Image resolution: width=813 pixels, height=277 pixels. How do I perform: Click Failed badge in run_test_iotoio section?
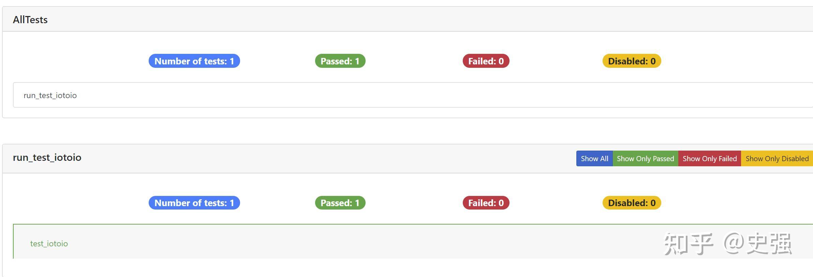point(486,203)
